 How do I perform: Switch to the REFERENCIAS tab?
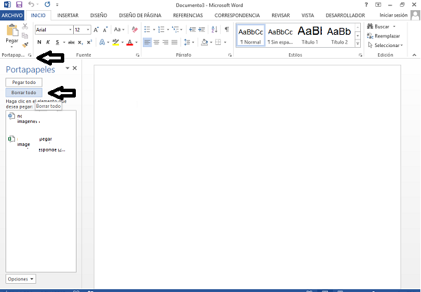188,15
